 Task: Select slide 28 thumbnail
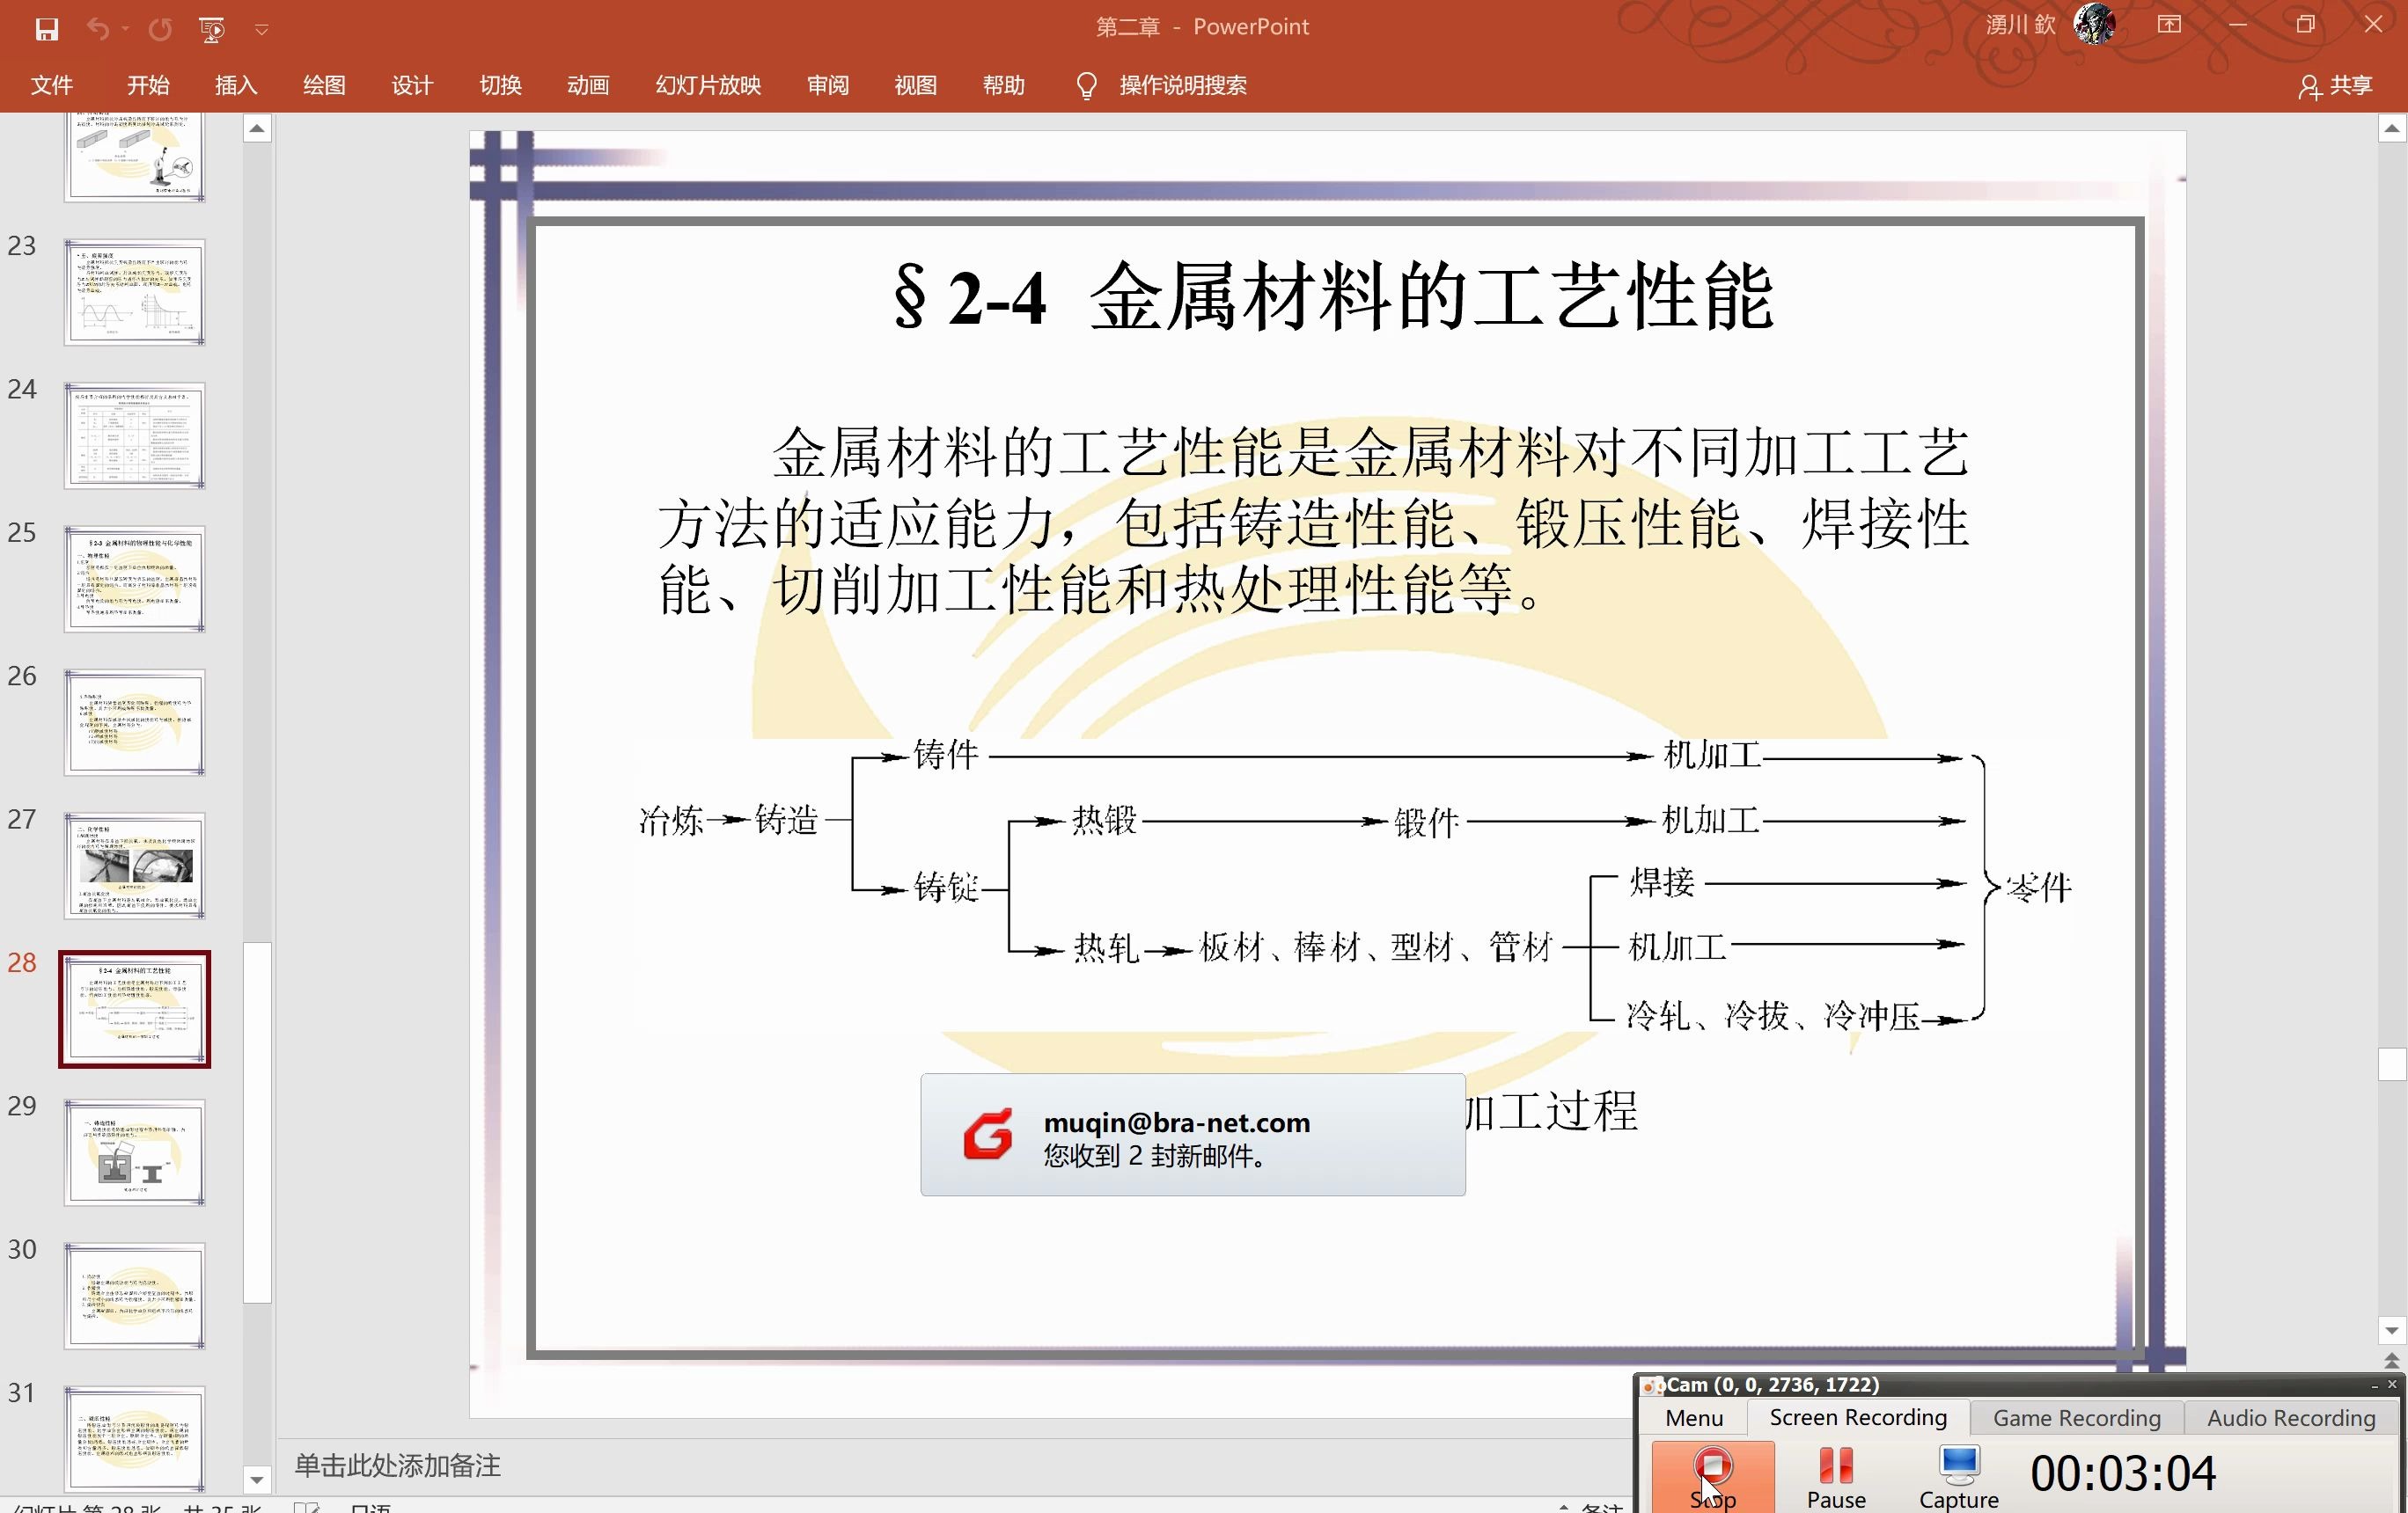click(135, 1009)
